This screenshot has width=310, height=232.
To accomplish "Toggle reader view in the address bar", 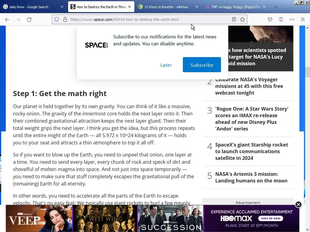I will [234, 19].
